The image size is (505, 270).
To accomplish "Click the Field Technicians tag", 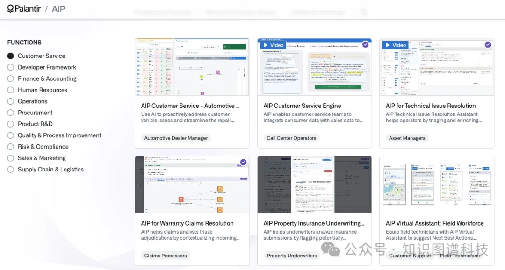I will pos(460,256).
